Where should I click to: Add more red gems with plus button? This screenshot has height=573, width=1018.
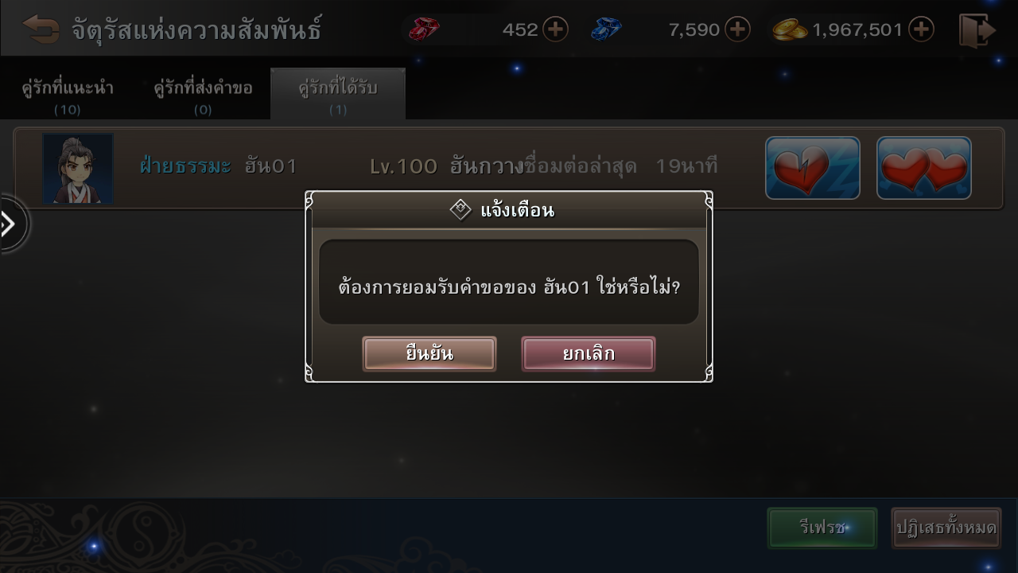tap(555, 30)
